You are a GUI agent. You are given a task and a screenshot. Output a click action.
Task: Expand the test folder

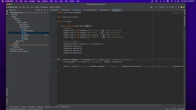coord(13,43)
